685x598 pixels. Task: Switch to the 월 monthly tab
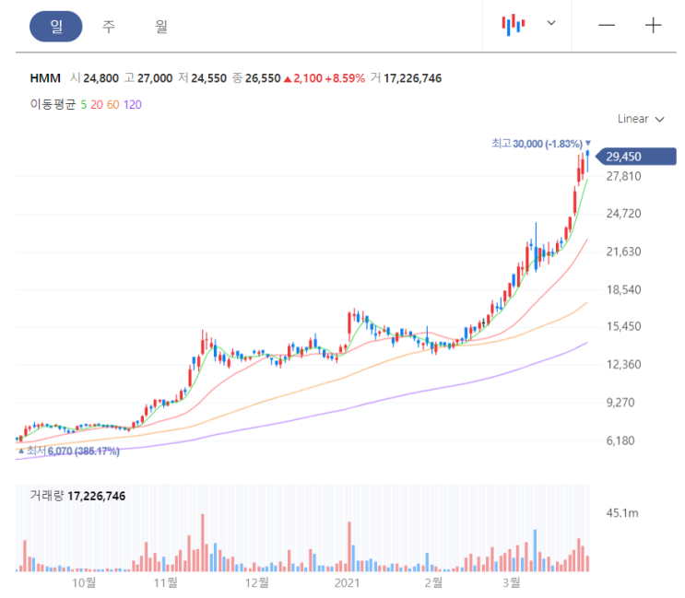point(161,27)
